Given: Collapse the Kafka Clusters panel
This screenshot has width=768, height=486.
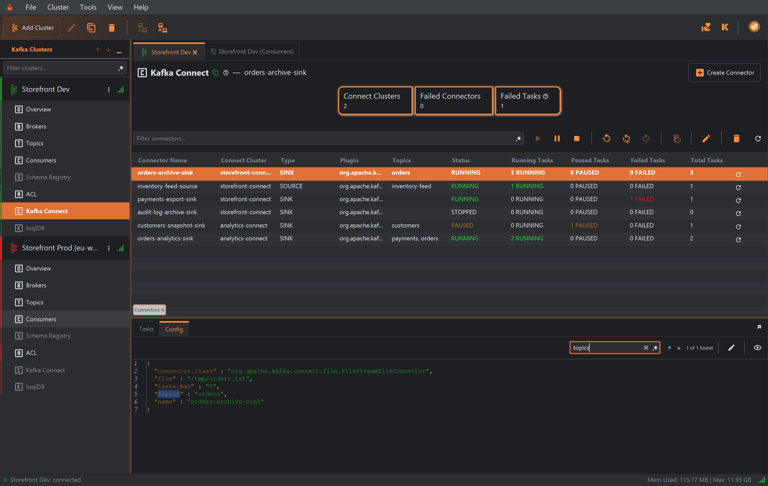Looking at the screenshot, I should [x=119, y=52].
